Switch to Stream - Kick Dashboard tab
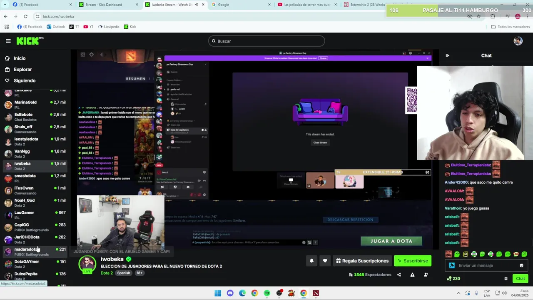The height and width of the screenshot is (300, 533). 108,5
